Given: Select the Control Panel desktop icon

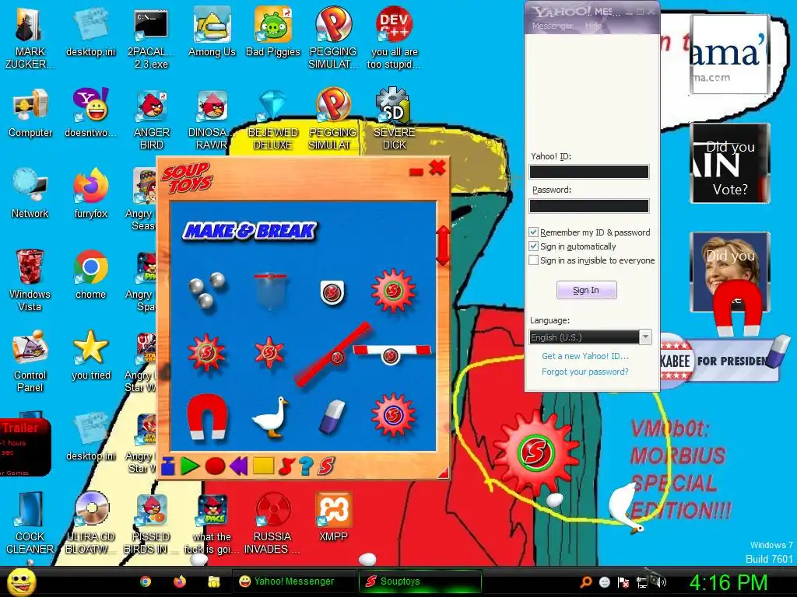Looking at the screenshot, I should pyautogui.click(x=30, y=361).
